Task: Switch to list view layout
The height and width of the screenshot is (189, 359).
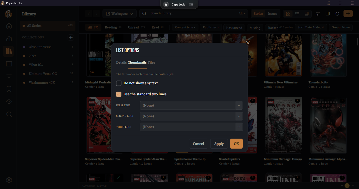Action: pyautogui.click(x=297, y=14)
